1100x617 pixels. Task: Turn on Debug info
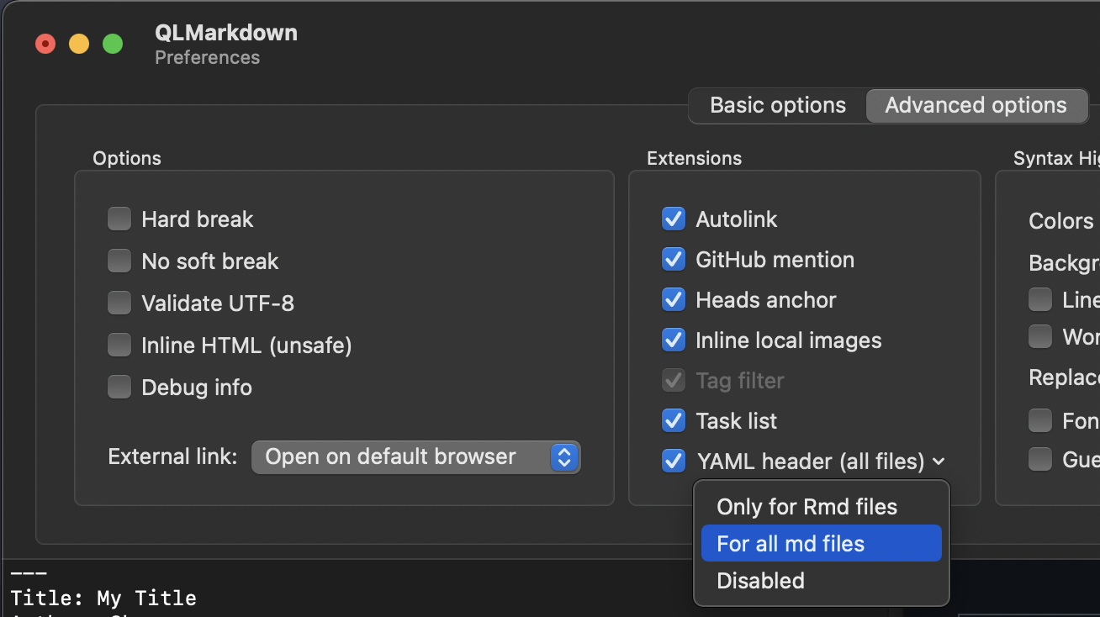119,388
